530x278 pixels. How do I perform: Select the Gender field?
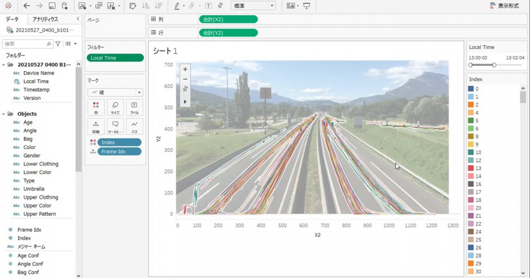point(32,155)
